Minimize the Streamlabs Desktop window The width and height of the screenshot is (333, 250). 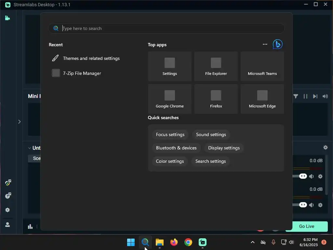[x=306, y=4]
